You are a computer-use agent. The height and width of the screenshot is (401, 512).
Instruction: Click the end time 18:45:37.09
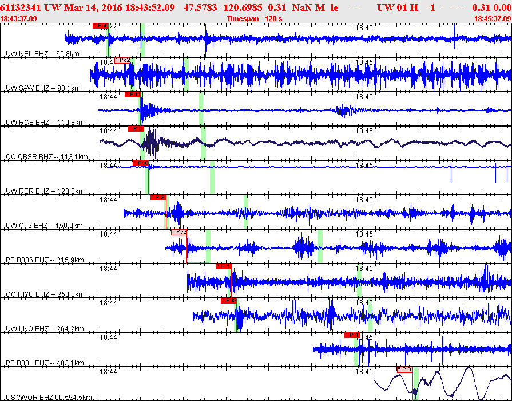coord(493,19)
